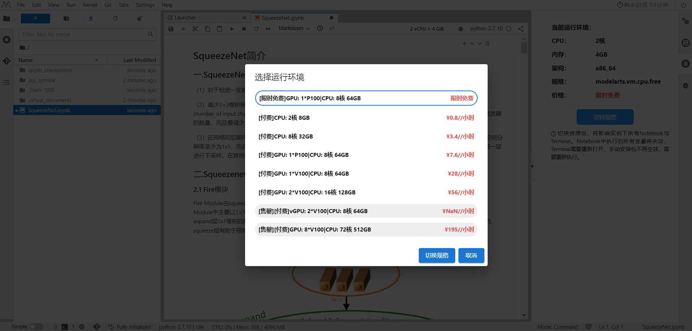692x331 pixels.
Task: Upload files using the upload icon
Action: (90, 18)
